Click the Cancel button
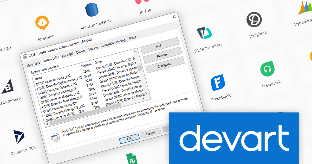 (x=151, y=133)
